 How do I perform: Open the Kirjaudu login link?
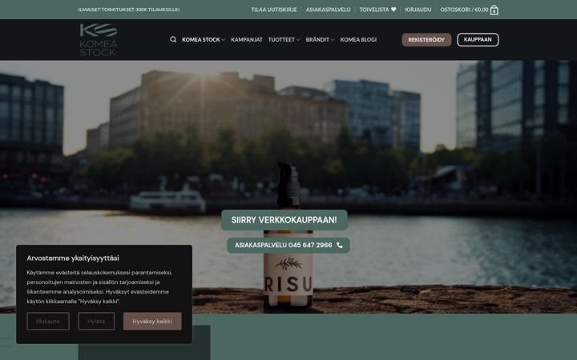pos(418,10)
